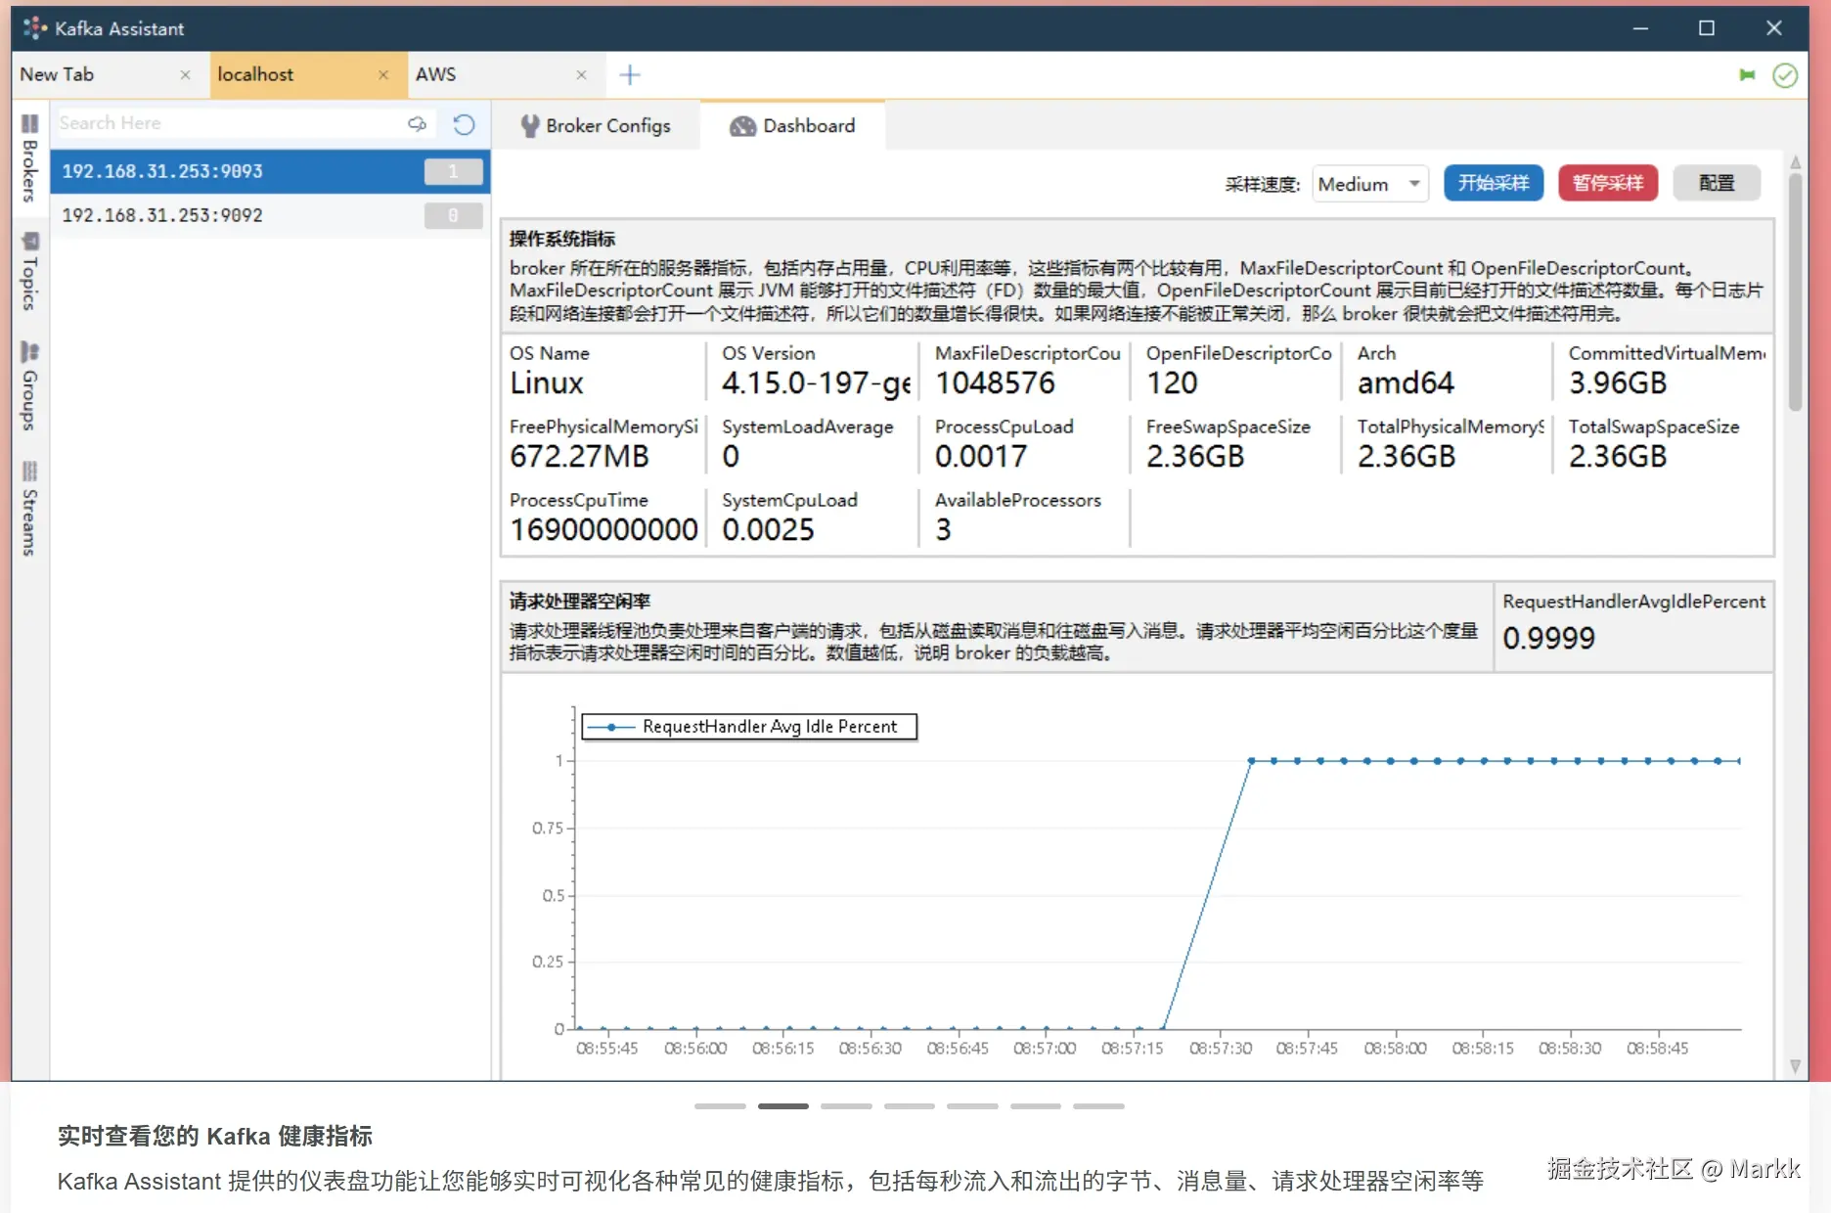
Task: Click the AvailableProcessors value 3
Action: 943,530
